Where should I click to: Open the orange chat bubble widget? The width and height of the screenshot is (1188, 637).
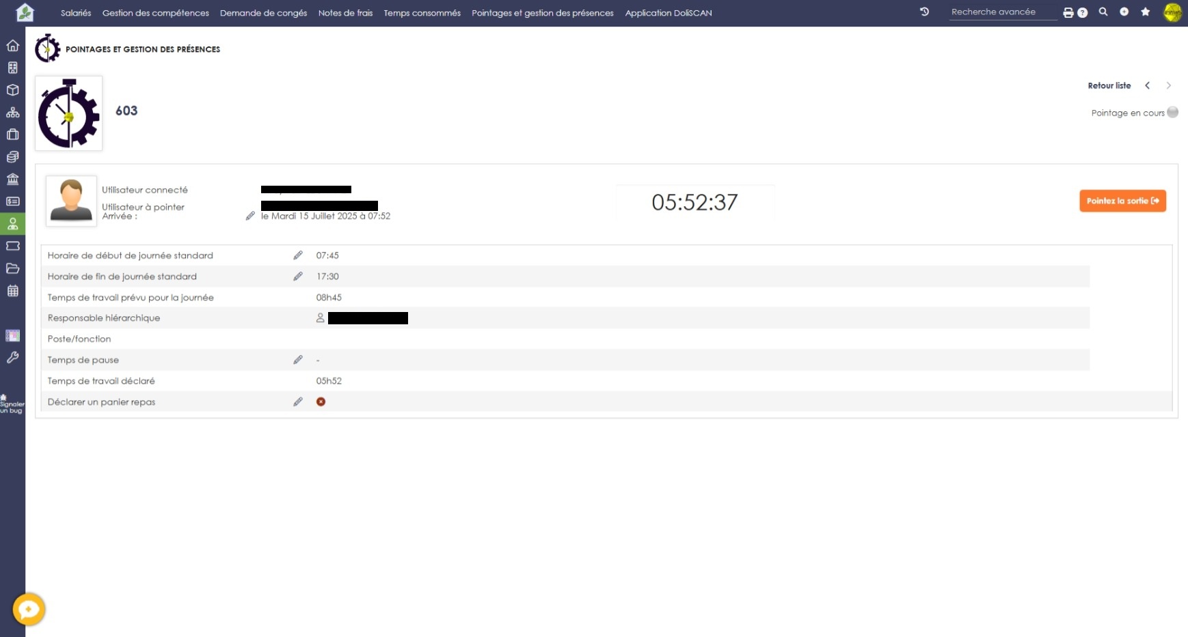point(29,609)
